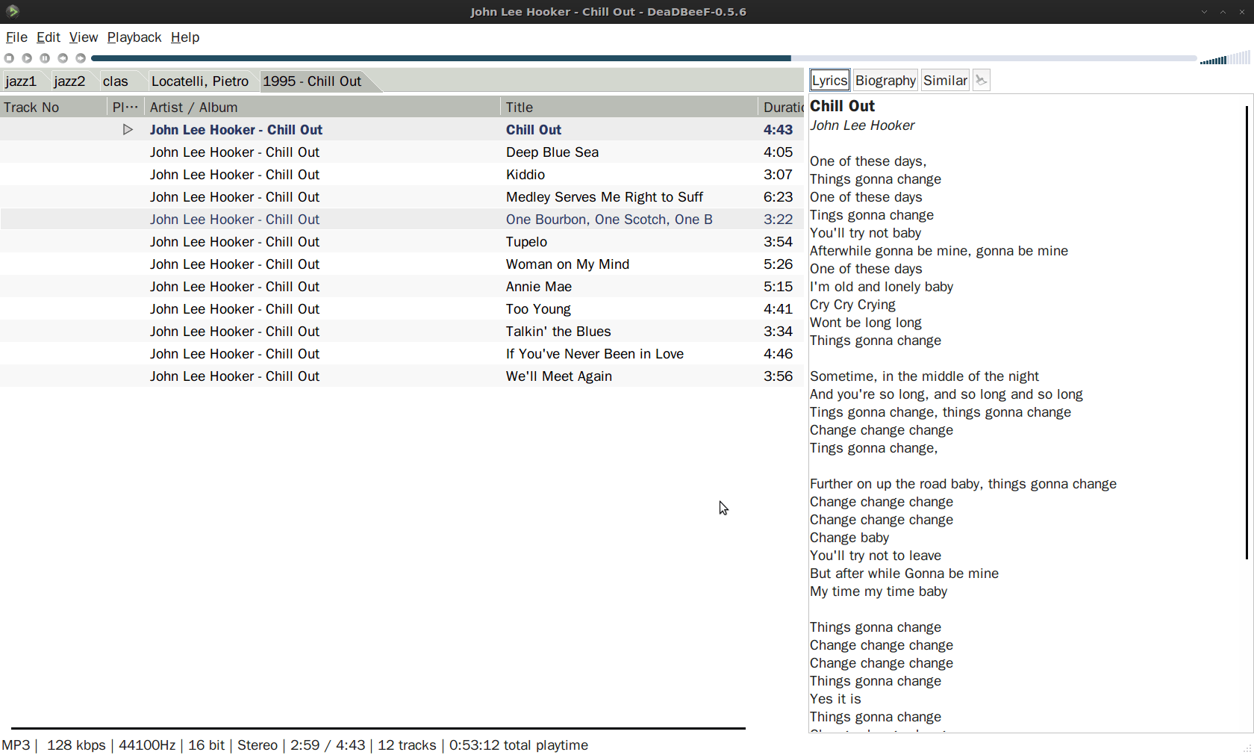Click the 128 kbps status bar entry
The width and height of the screenshot is (1254, 755).
pyautogui.click(x=76, y=745)
